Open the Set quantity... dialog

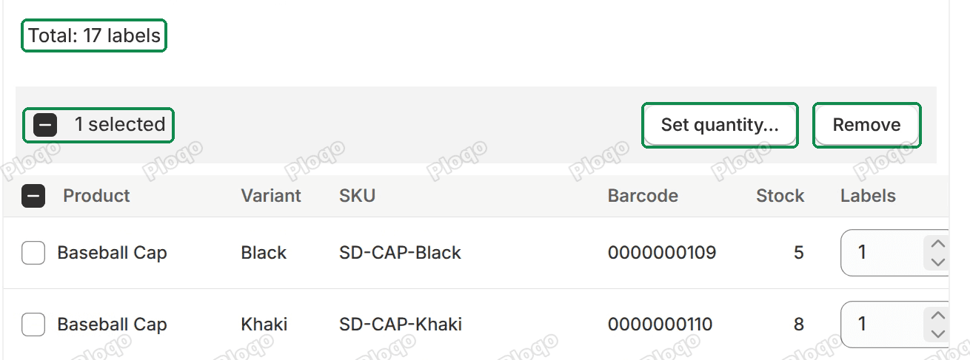720,125
